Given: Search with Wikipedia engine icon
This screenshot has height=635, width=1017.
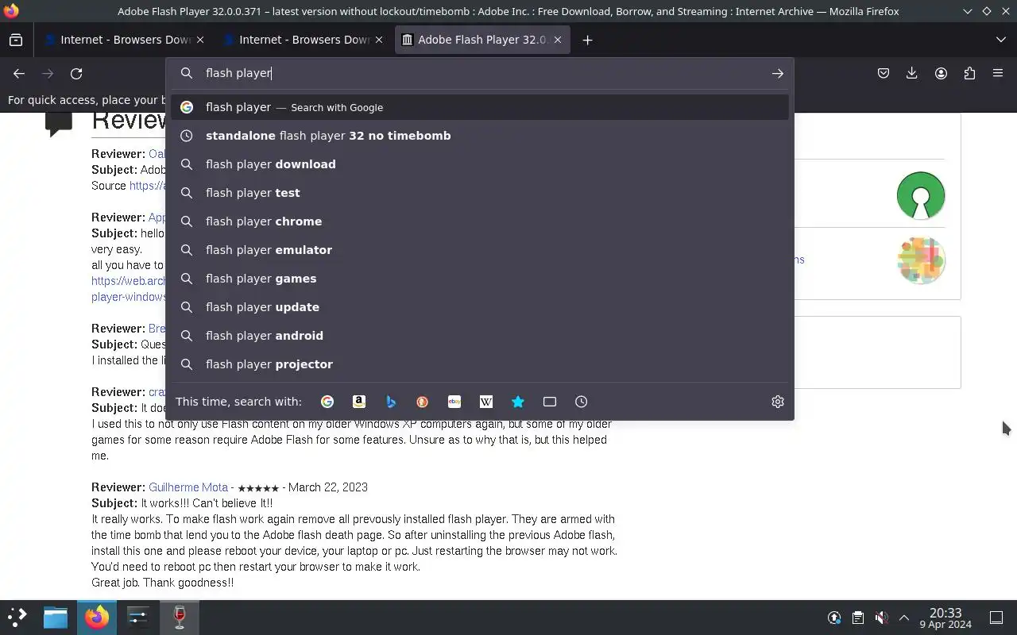Looking at the screenshot, I should click(x=486, y=402).
